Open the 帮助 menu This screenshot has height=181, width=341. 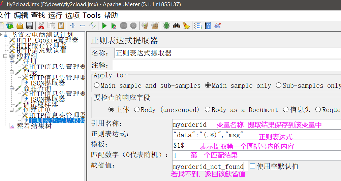pyautogui.click(x=111, y=15)
